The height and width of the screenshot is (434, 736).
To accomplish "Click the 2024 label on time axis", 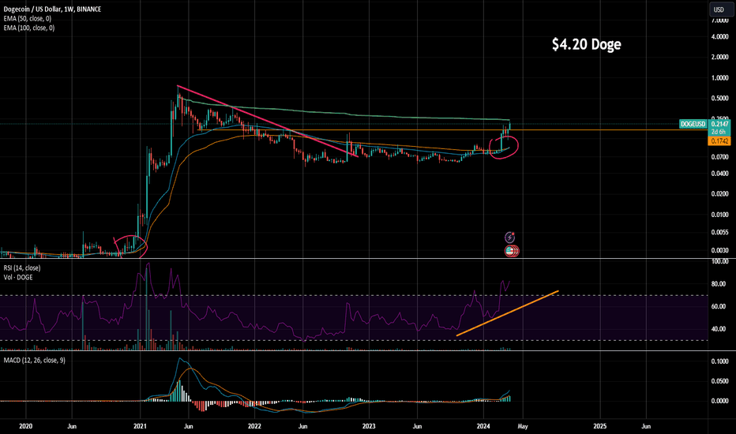I will pyautogui.click(x=483, y=426).
